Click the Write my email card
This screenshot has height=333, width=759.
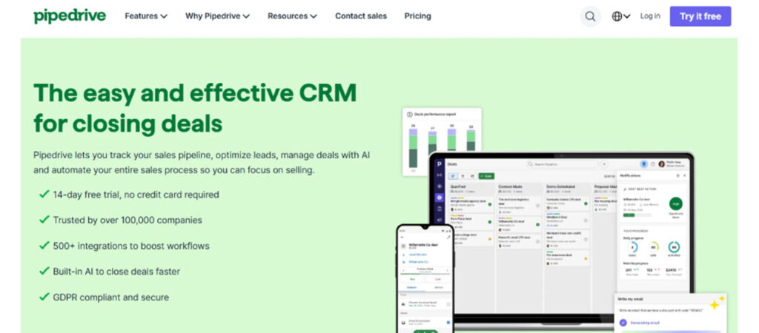click(670, 312)
